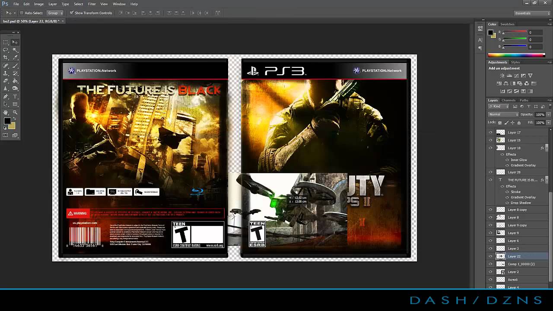Hide Layer 22 visibility eye
Image resolution: width=553 pixels, height=311 pixels.
point(490,256)
